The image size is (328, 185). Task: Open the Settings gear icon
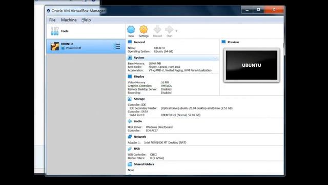143,30
